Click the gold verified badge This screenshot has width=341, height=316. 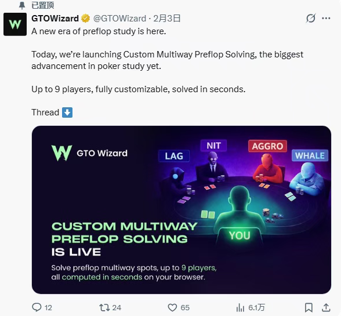point(86,19)
